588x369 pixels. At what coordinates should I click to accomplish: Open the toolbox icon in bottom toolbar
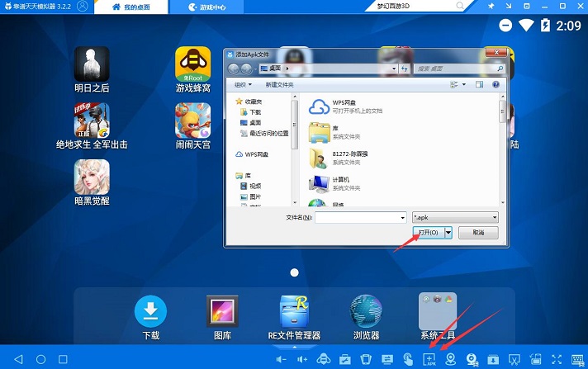344,360
